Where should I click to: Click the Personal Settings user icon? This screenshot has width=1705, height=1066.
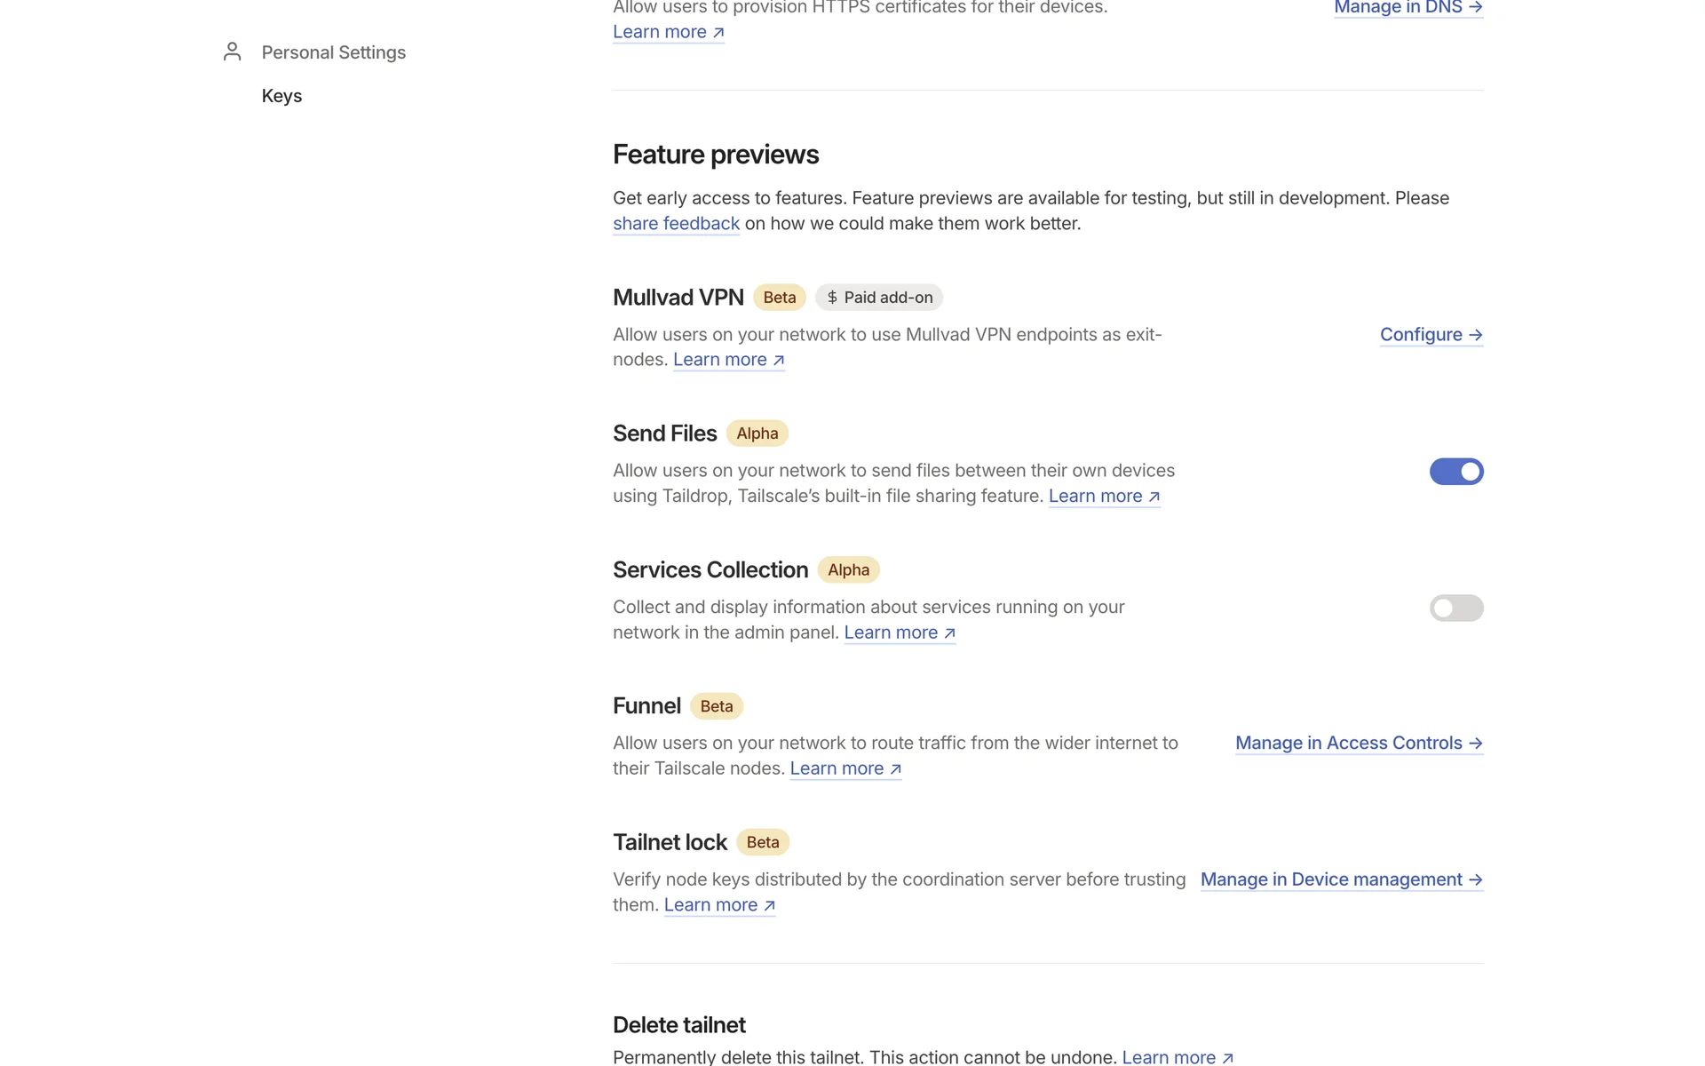(x=232, y=52)
